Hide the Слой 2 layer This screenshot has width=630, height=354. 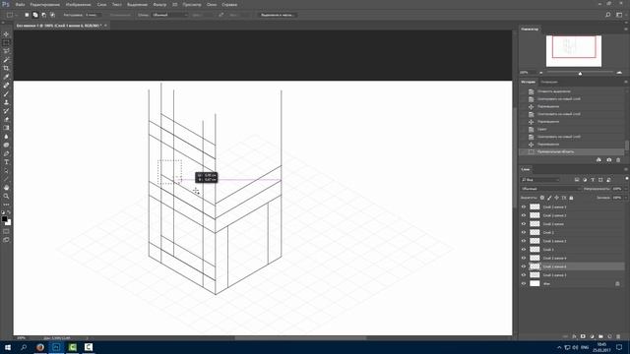(524, 232)
